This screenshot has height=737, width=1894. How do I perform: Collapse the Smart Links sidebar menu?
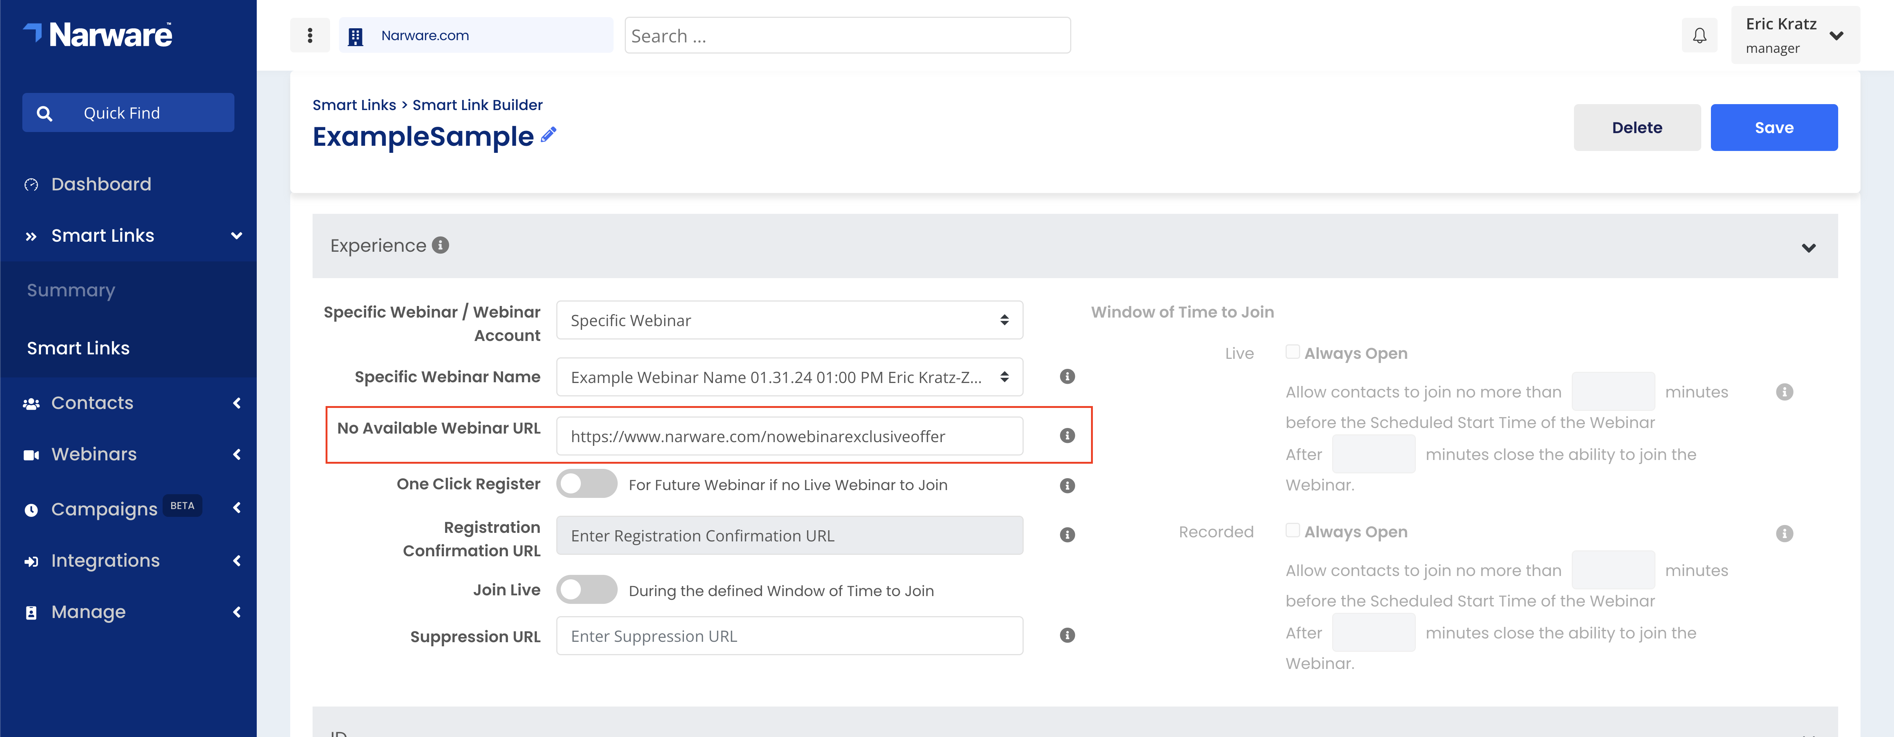click(x=237, y=236)
